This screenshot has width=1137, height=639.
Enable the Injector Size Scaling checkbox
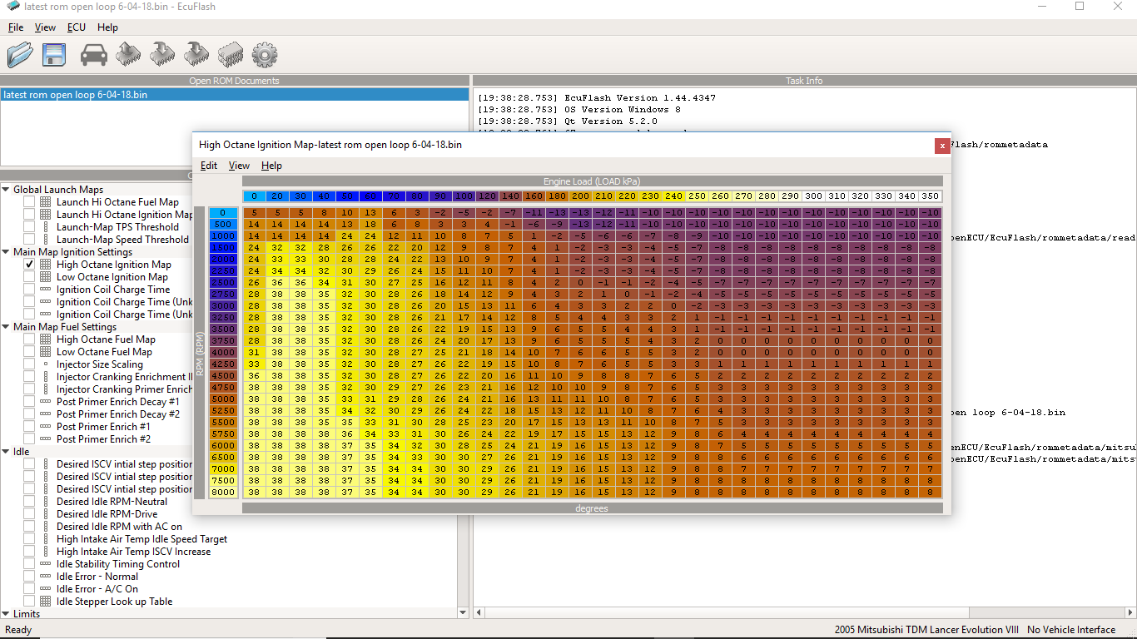coord(29,364)
